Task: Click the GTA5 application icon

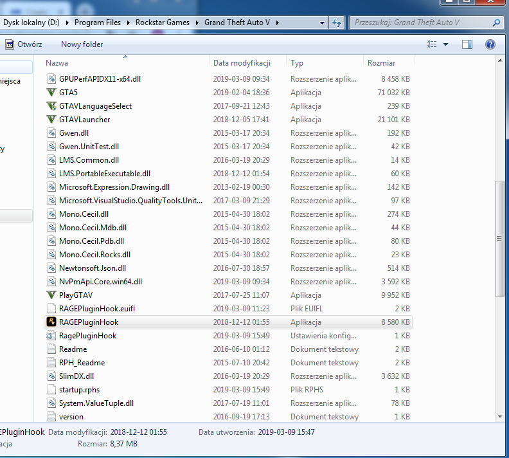Action: (x=51, y=93)
